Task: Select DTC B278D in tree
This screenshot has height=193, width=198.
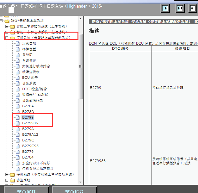Action: pyautogui.click(x=28, y=112)
